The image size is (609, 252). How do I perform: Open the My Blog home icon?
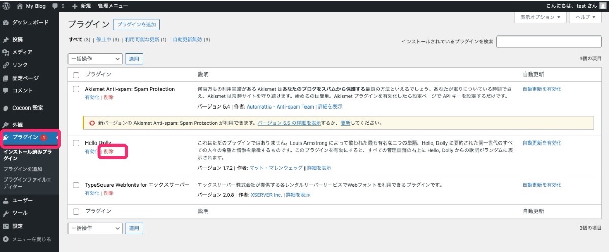[20, 6]
